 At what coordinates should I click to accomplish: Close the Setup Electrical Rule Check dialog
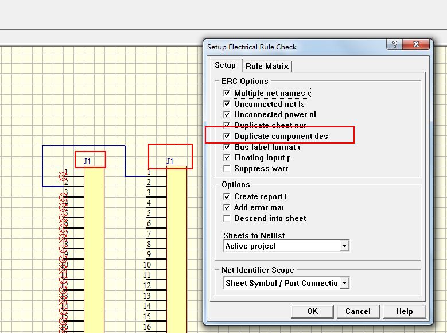[416, 44]
